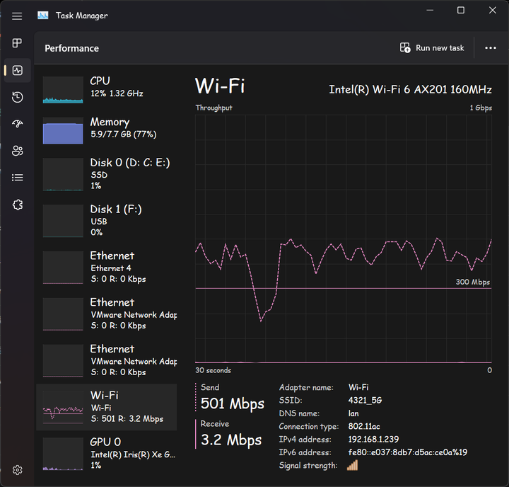The width and height of the screenshot is (509, 487).
Task: Click the Disk 1 mini graph
Action: click(x=63, y=221)
